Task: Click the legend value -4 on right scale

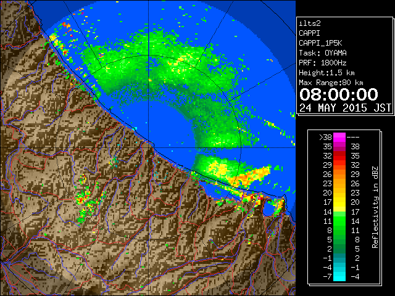Action: [x=355, y=277]
